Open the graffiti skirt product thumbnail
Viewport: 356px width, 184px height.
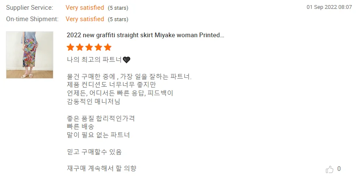tap(30, 55)
